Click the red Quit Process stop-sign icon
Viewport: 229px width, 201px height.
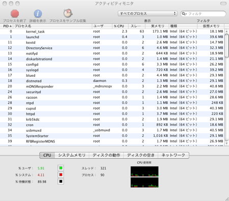(x=15, y=14)
